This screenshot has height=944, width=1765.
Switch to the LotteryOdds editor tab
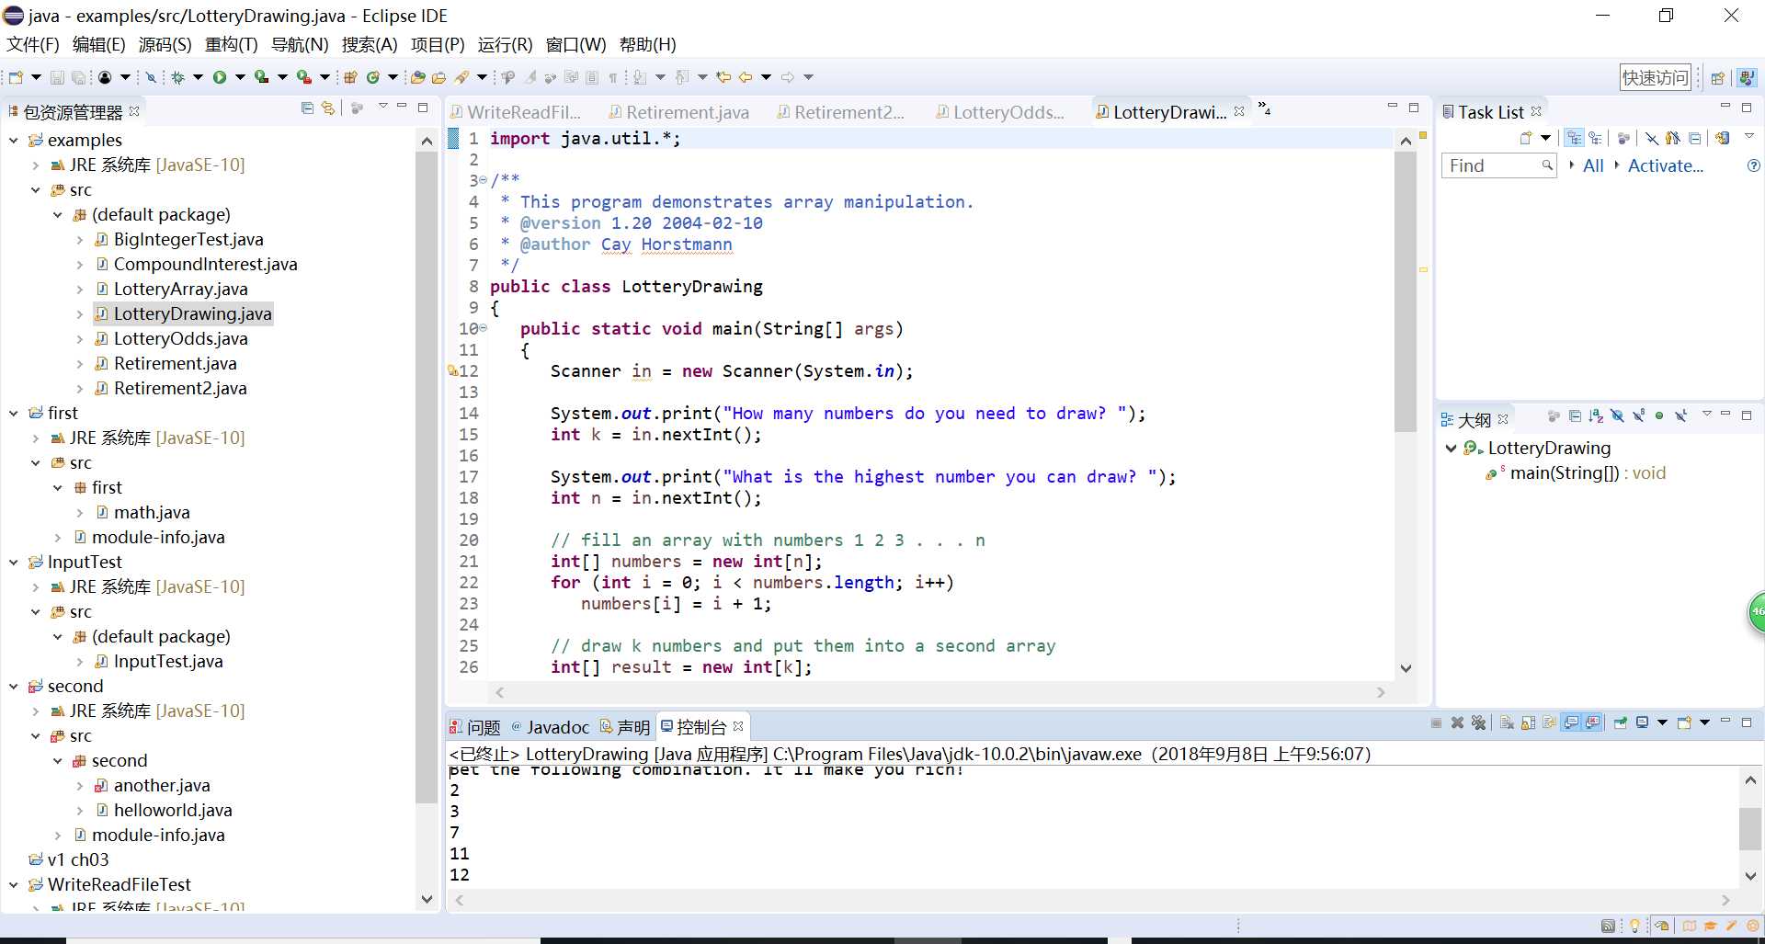(999, 112)
